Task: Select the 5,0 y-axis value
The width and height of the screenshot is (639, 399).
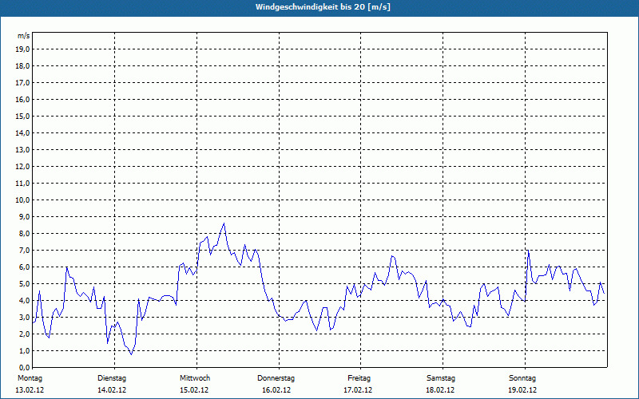Action: coord(25,284)
